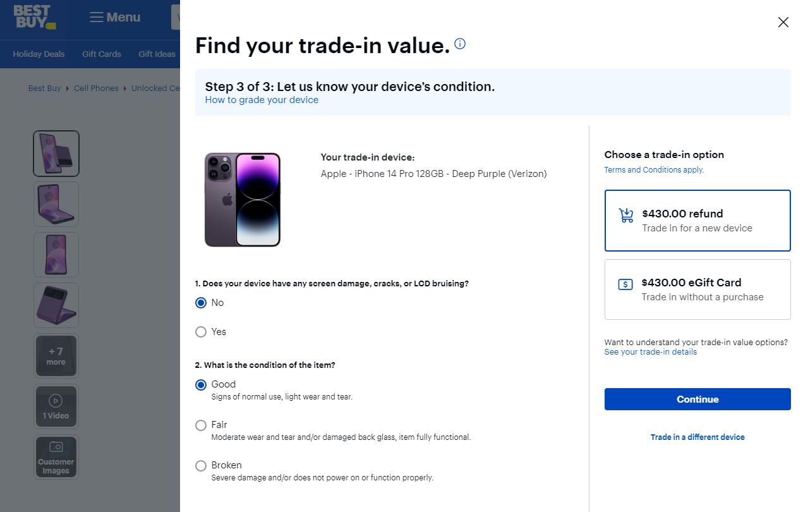Viewport: 803px width, 512px height.
Task: Select No for screen damage
Action: click(201, 303)
